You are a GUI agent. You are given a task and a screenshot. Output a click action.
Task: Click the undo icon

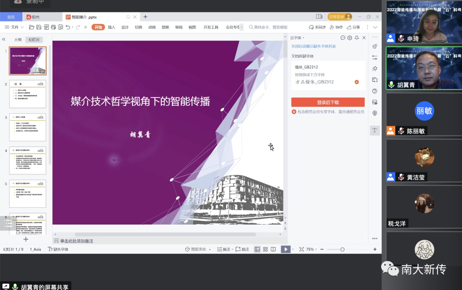click(68, 27)
